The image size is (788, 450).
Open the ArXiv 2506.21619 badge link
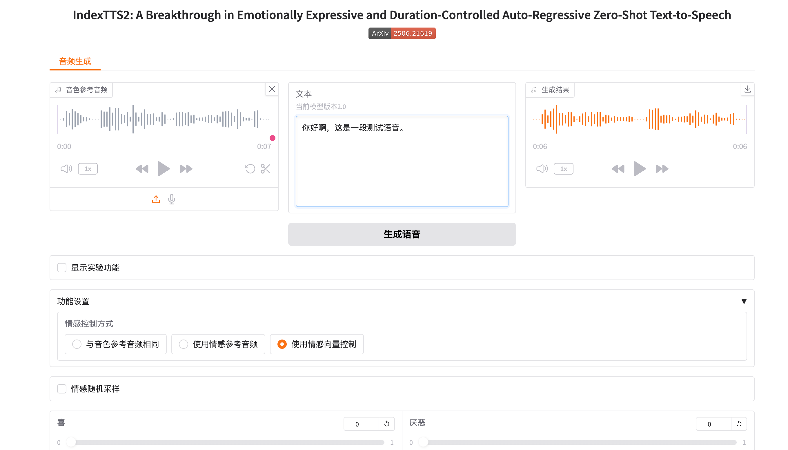tap(402, 33)
